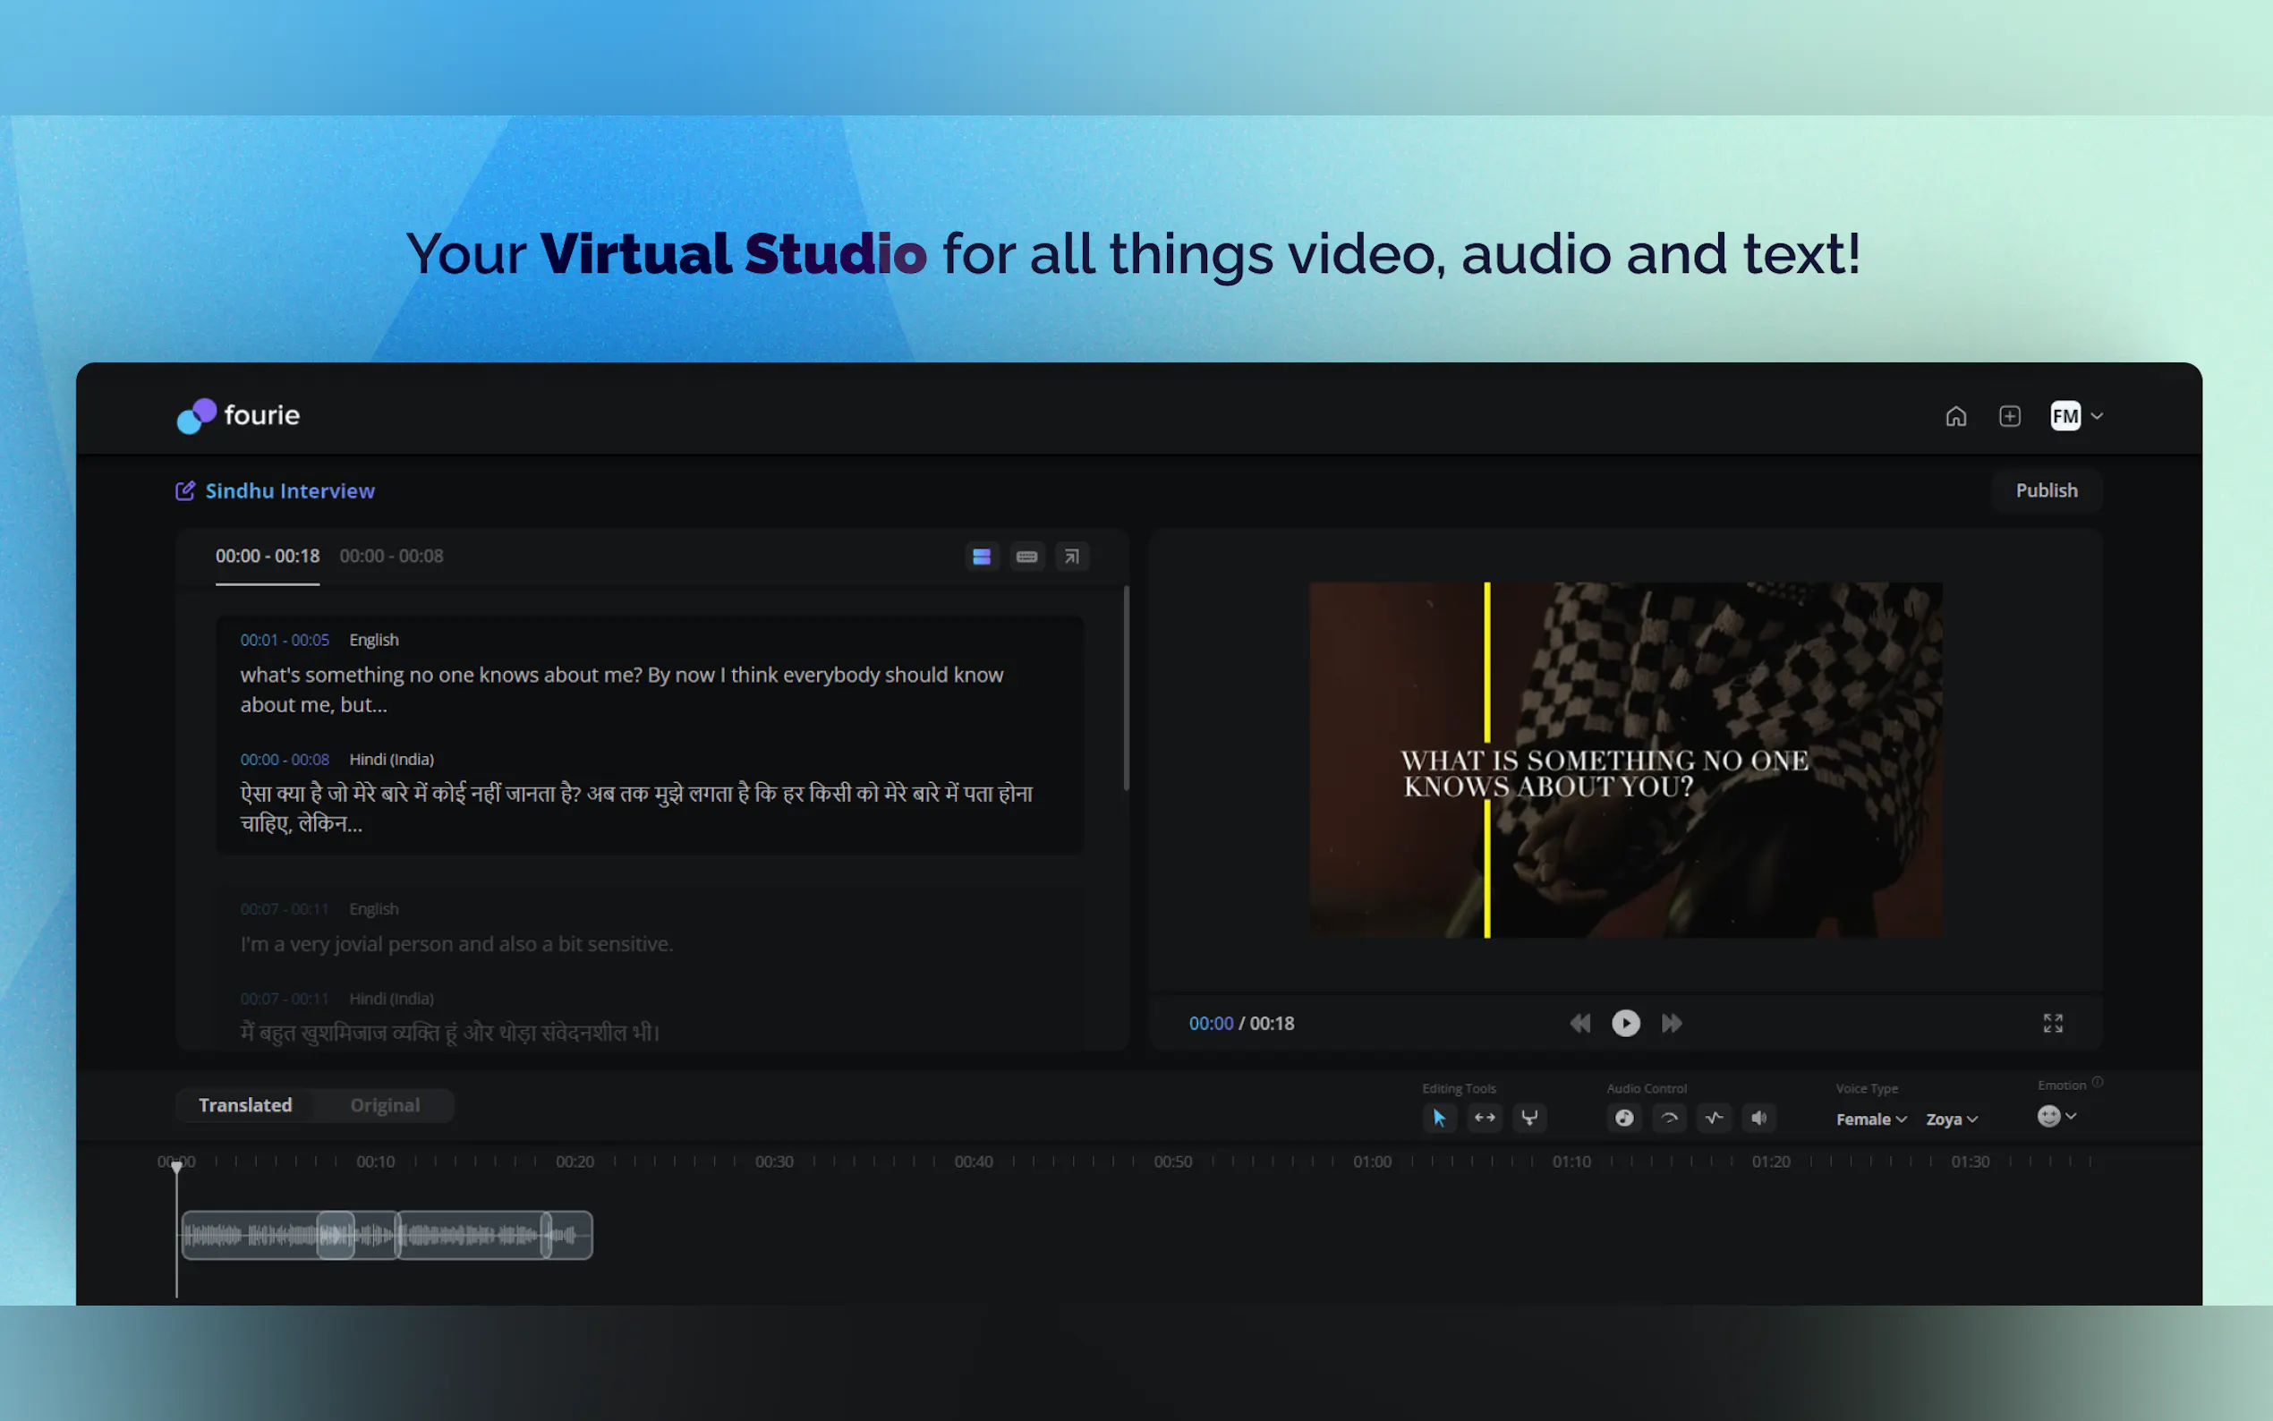Select the 00:00 - 00:18 tab
The height and width of the screenshot is (1421, 2273).
[268, 557]
